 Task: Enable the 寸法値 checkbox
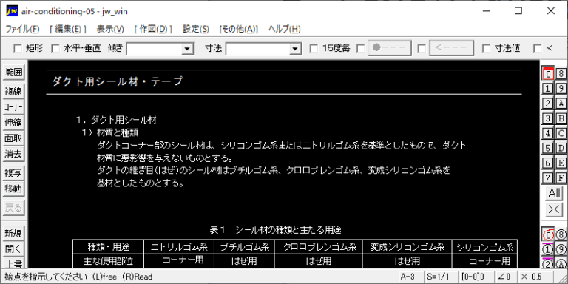click(486, 48)
